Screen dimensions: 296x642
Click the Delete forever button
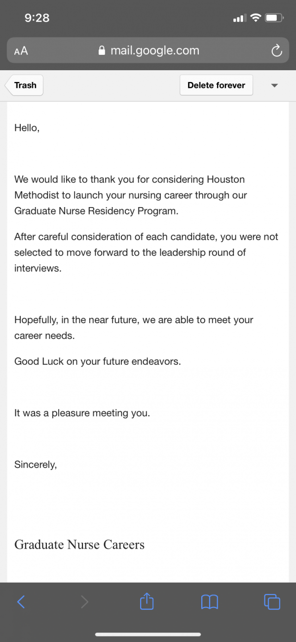pyautogui.click(x=216, y=86)
